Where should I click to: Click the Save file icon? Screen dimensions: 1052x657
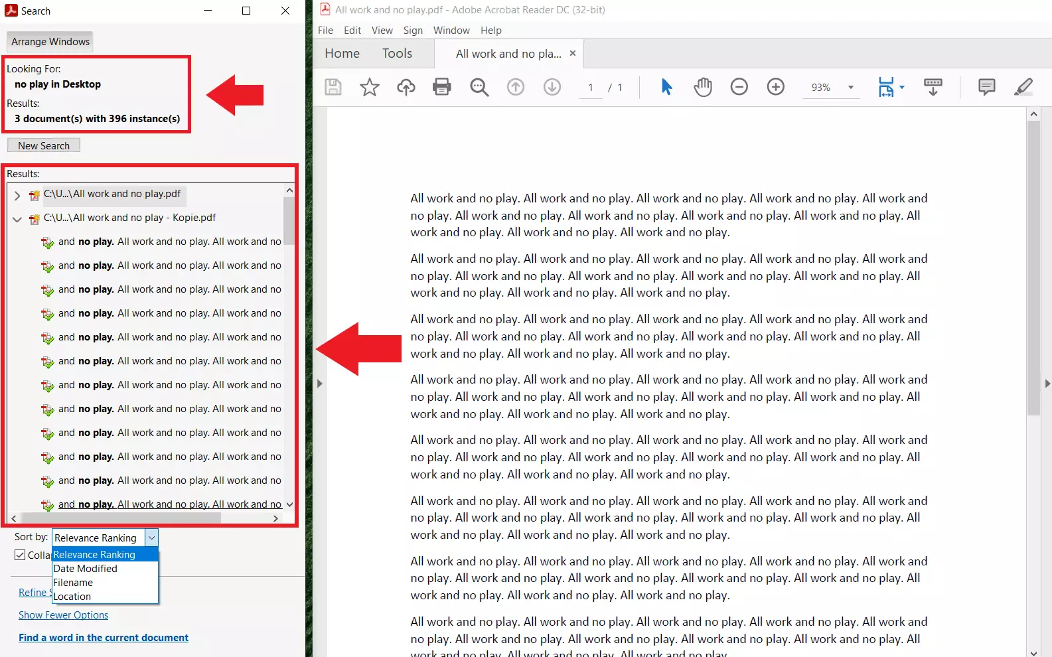point(333,87)
